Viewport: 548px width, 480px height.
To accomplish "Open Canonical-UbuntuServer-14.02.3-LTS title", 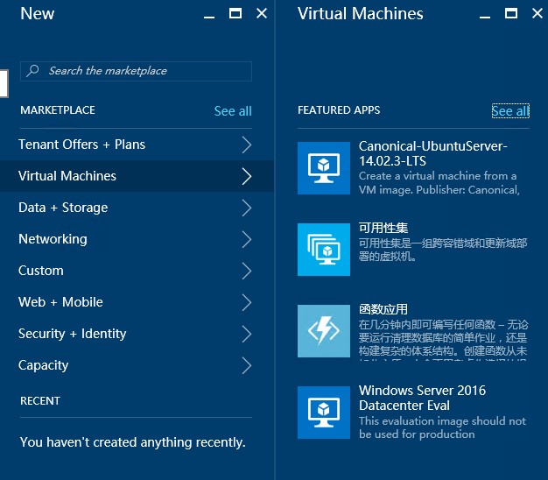I will 432,153.
